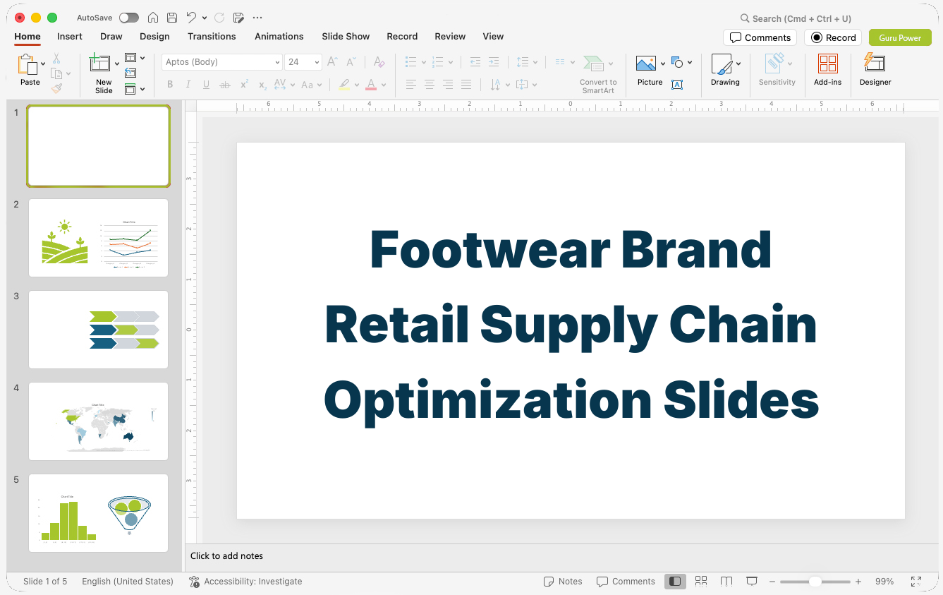Image resolution: width=943 pixels, height=595 pixels.
Task: Open the Animations tab
Action: click(279, 36)
